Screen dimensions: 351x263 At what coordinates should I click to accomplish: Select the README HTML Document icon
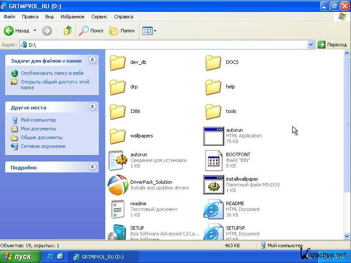pos(213,209)
